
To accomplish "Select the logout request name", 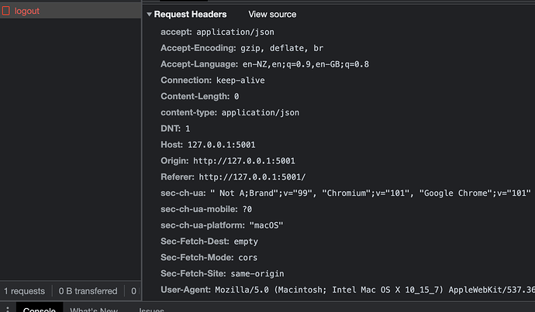I will click(x=27, y=11).
